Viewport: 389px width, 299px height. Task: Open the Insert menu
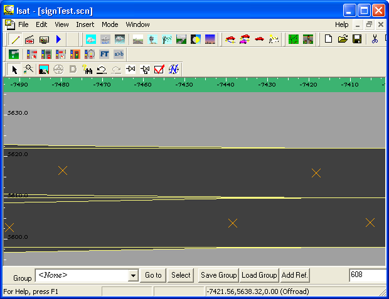pyautogui.click(x=85, y=24)
